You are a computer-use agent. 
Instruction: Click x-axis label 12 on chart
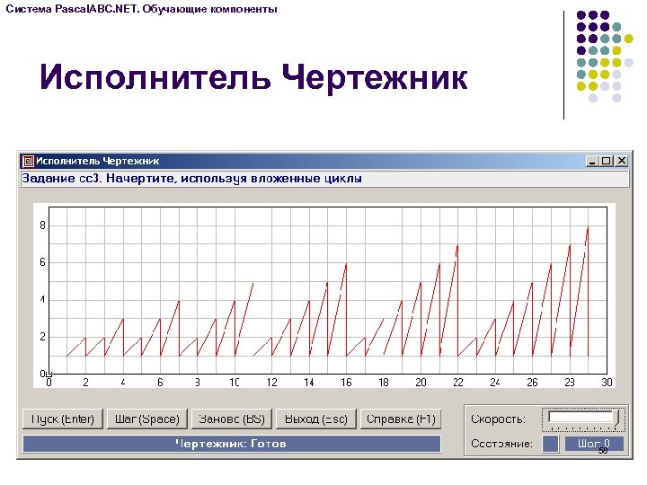(x=272, y=383)
